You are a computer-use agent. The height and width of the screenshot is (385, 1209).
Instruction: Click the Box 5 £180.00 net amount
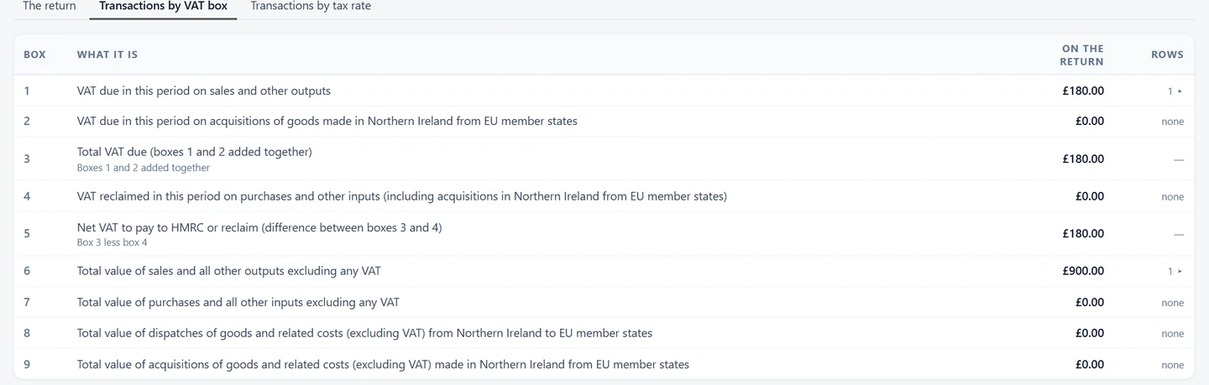(x=1083, y=233)
